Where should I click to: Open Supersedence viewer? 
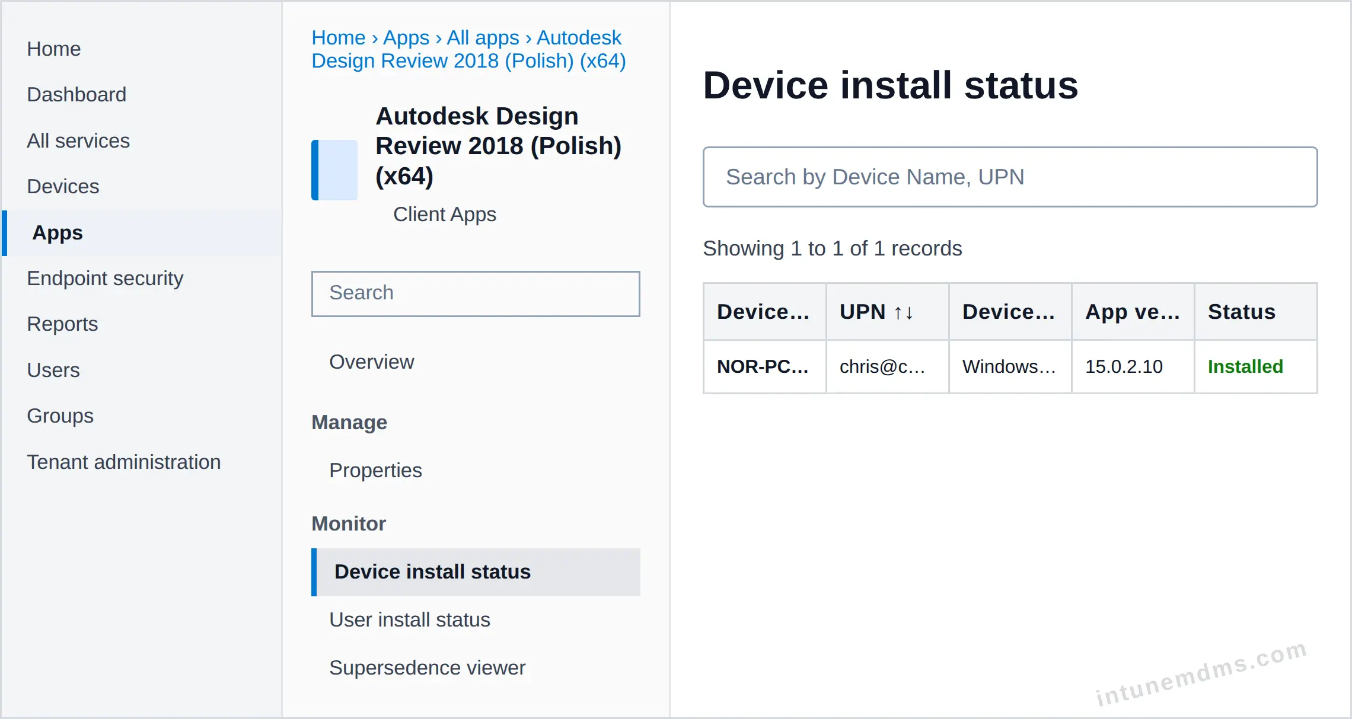pyautogui.click(x=427, y=667)
